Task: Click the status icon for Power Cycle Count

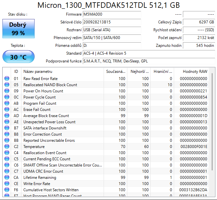Action: (x=7, y=97)
